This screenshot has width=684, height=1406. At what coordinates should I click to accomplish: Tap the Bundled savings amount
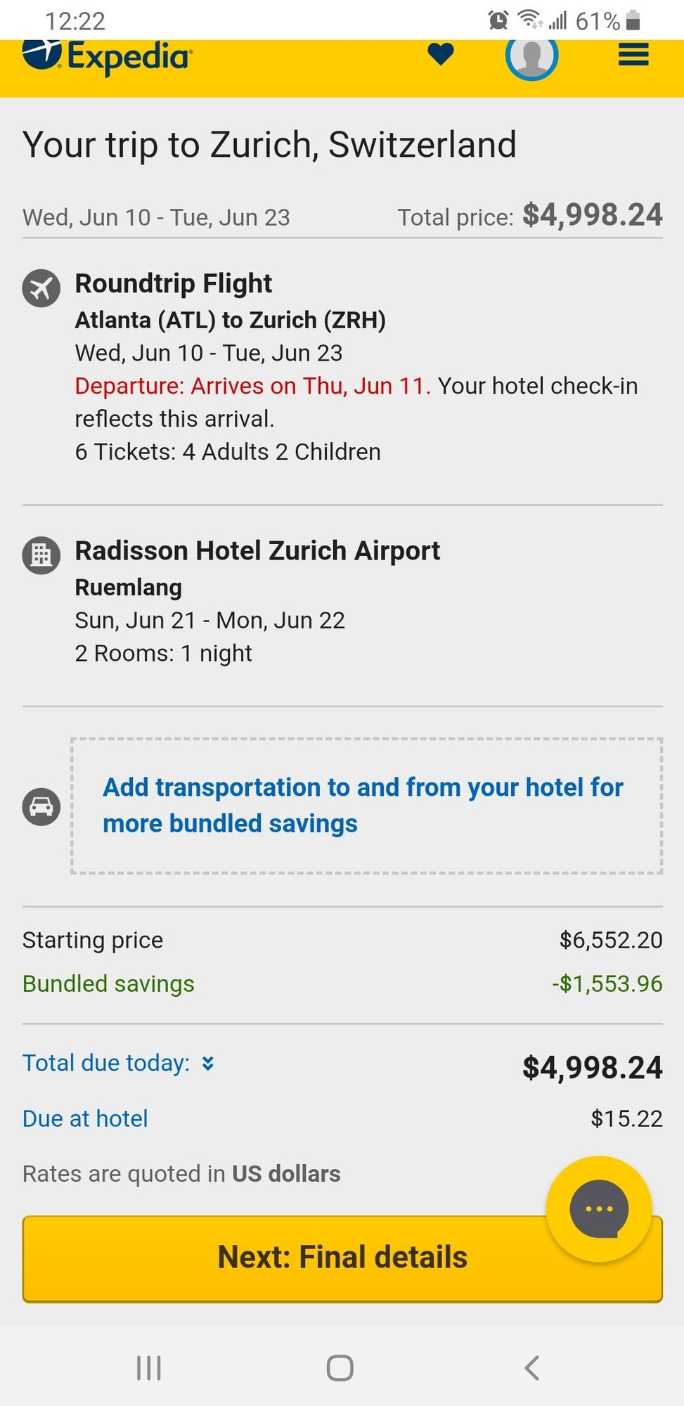click(x=607, y=983)
